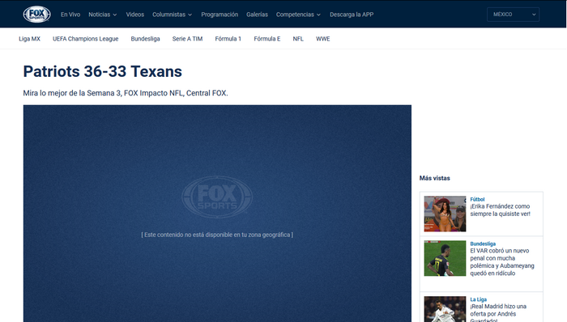This screenshot has height=322, width=567.
Task: Open Galerías section
Action: (x=257, y=15)
